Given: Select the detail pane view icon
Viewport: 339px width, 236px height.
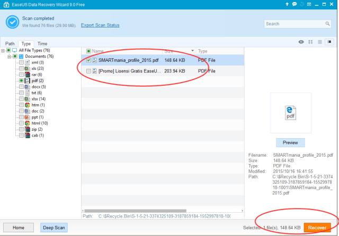Looking at the screenshot, I should (329, 42).
